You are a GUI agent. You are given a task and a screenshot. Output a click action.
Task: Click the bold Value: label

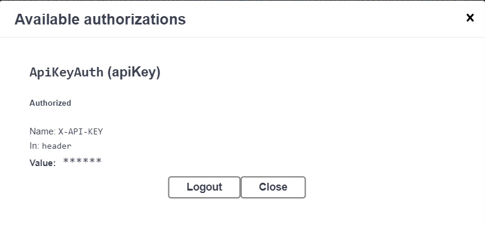pos(43,163)
